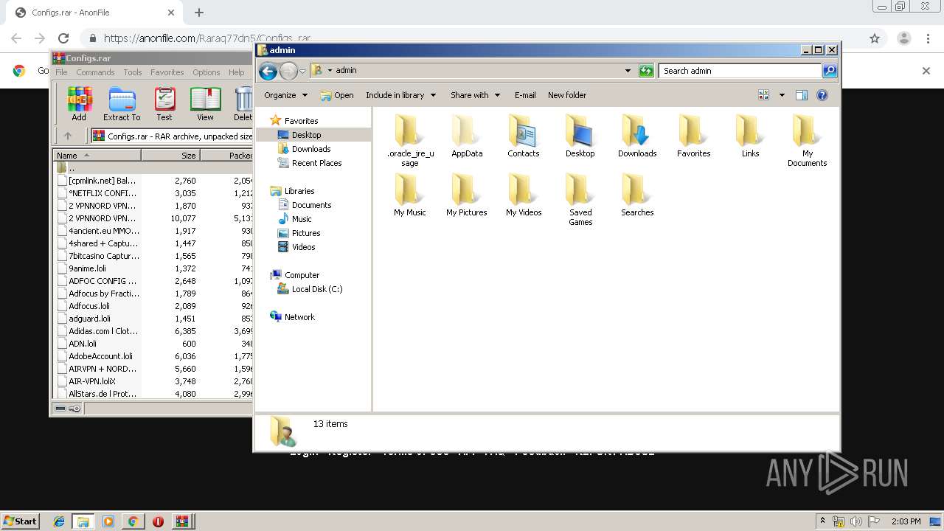Click the View icon in WinRAR toolbar

205,104
